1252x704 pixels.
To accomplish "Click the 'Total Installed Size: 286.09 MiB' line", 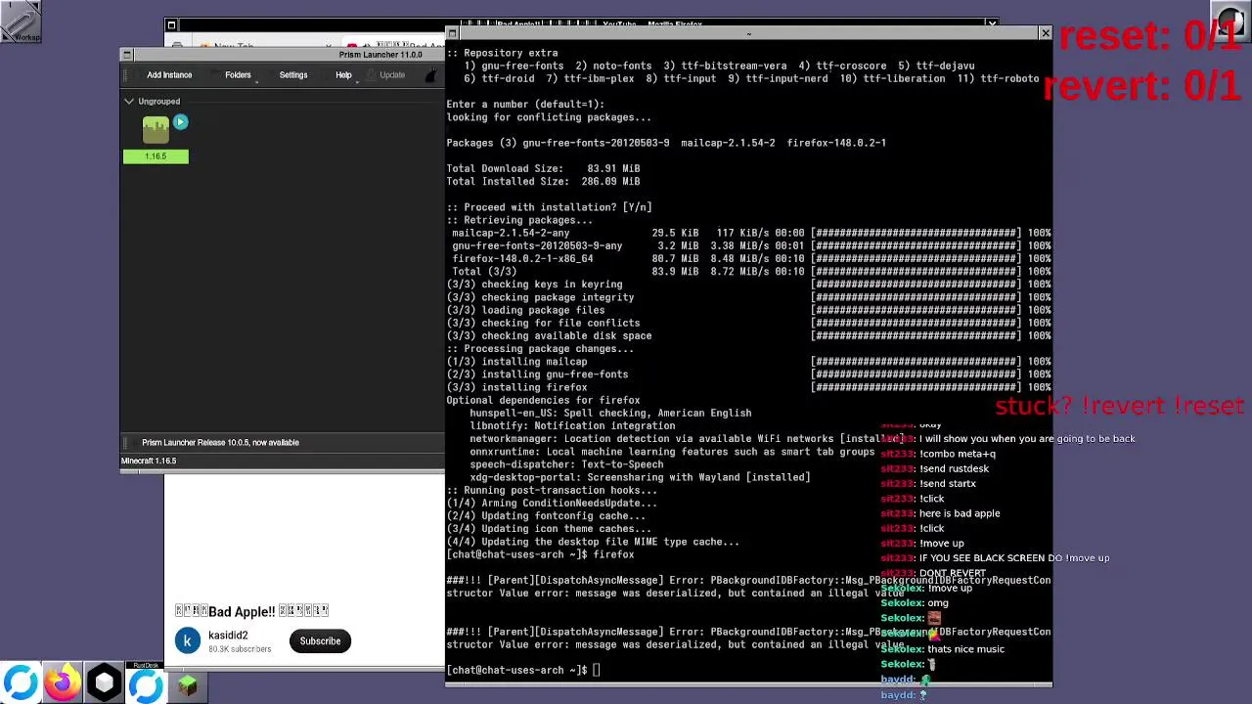I will point(543,181).
